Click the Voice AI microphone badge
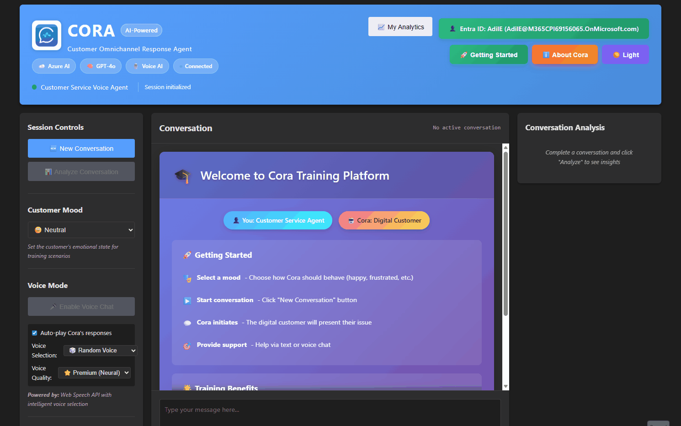The width and height of the screenshot is (681, 426). pyautogui.click(x=147, y=66)
